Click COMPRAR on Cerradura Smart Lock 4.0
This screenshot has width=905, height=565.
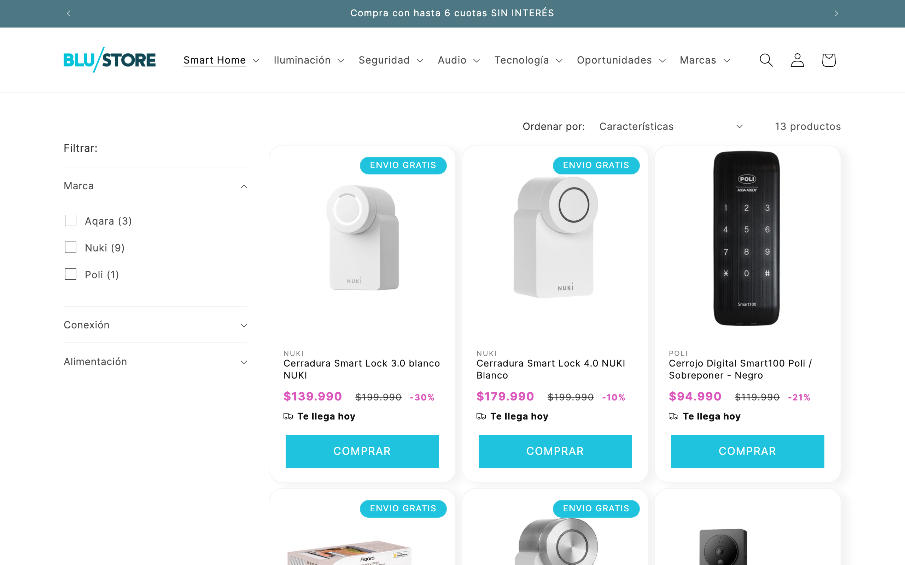tap(555, 451)
